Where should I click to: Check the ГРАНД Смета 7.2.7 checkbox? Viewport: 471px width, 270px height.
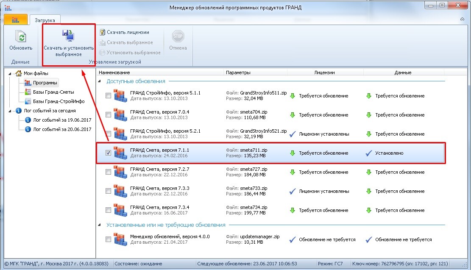pyautogui.click(x=108, y=172)
